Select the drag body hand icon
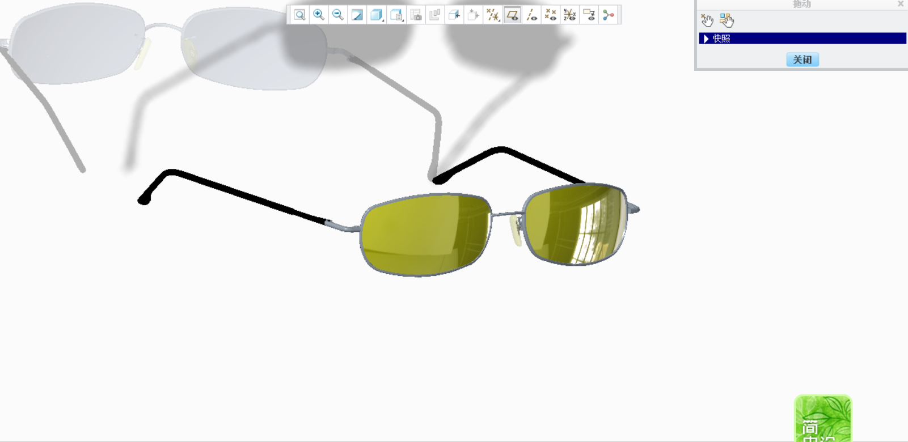This screenshot has height=442, width=908. (727, 21)
